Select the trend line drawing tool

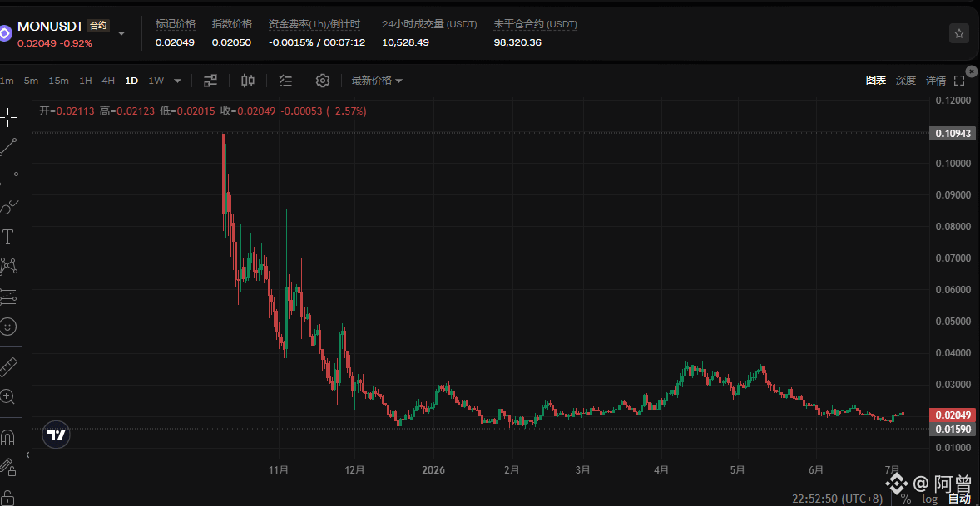pyautogui.click(x=8, y=147)
